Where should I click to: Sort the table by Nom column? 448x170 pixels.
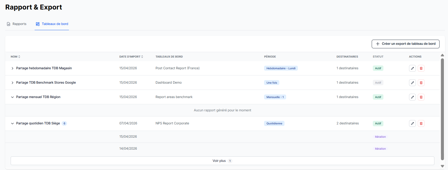16,57
